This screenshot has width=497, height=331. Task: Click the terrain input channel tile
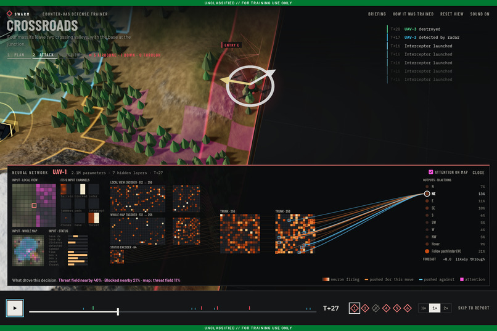(66, 189)
